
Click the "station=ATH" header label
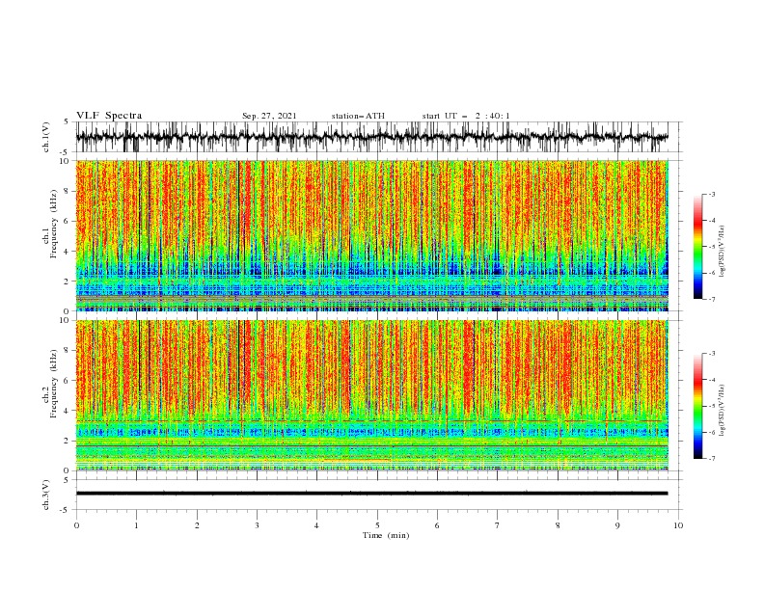point(358,116)
